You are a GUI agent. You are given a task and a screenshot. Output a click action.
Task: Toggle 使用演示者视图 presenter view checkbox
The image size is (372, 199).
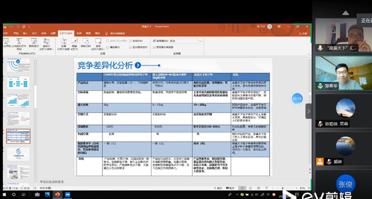[x=154, y=47]
